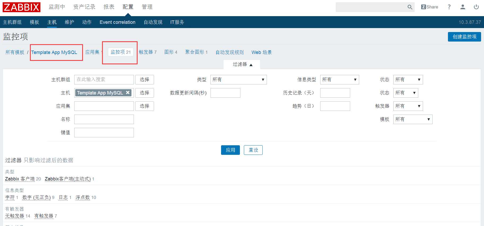Open the 信息类型 dropdown
This screenshot has height=226, width=484.
[340, 80]
